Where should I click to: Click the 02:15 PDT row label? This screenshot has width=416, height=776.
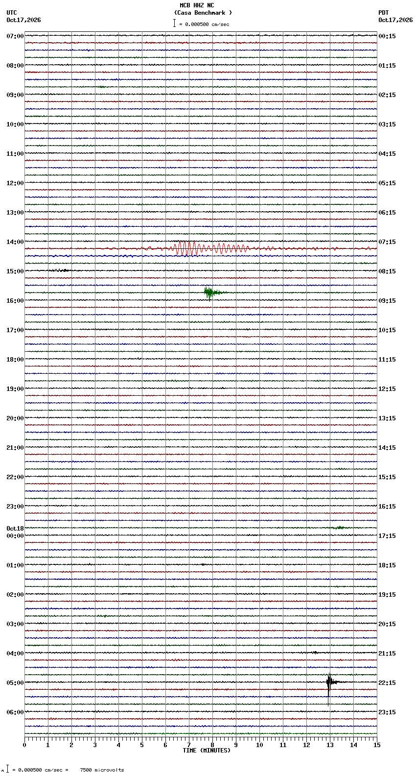point(387,95)
